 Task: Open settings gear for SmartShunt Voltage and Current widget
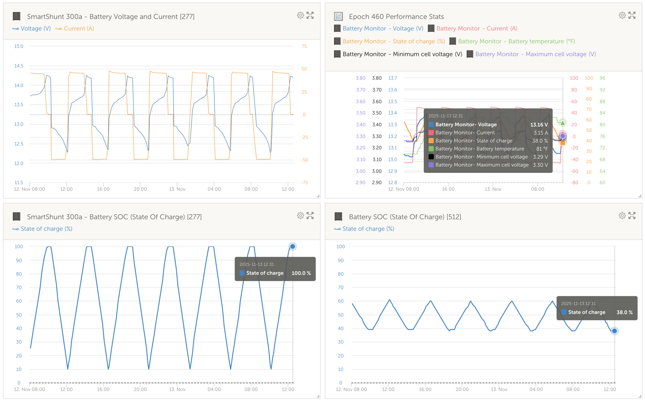coord(300,15)
